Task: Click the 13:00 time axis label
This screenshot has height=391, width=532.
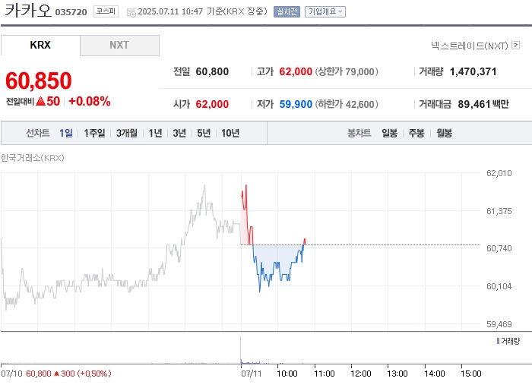Action: point(397,374)
